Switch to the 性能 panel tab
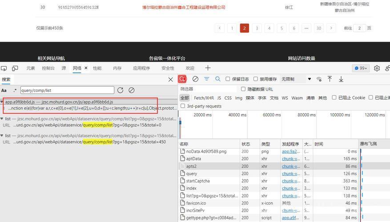Screen dimensions: 390x222 (97, 68)
